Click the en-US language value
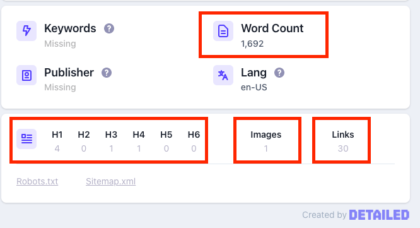This screenshot has height=228, width=420. tap(254, 87)
